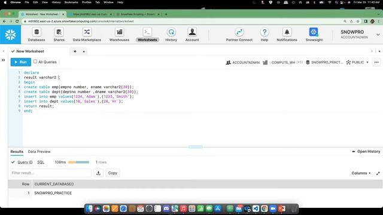This screenshot has height=215, width=383.
Task: Click the Filter result input field
Action: coord(51,173)
